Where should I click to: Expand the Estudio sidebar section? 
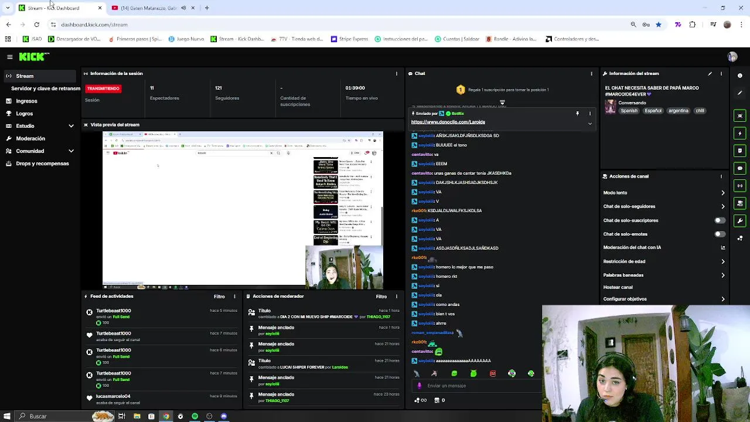point(71,126)
